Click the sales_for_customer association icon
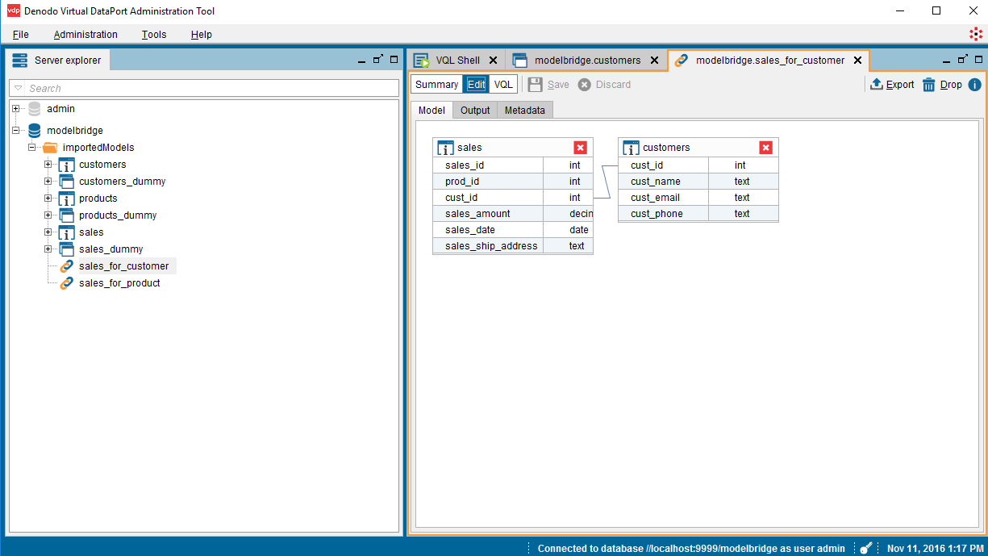 pos(67,266)
